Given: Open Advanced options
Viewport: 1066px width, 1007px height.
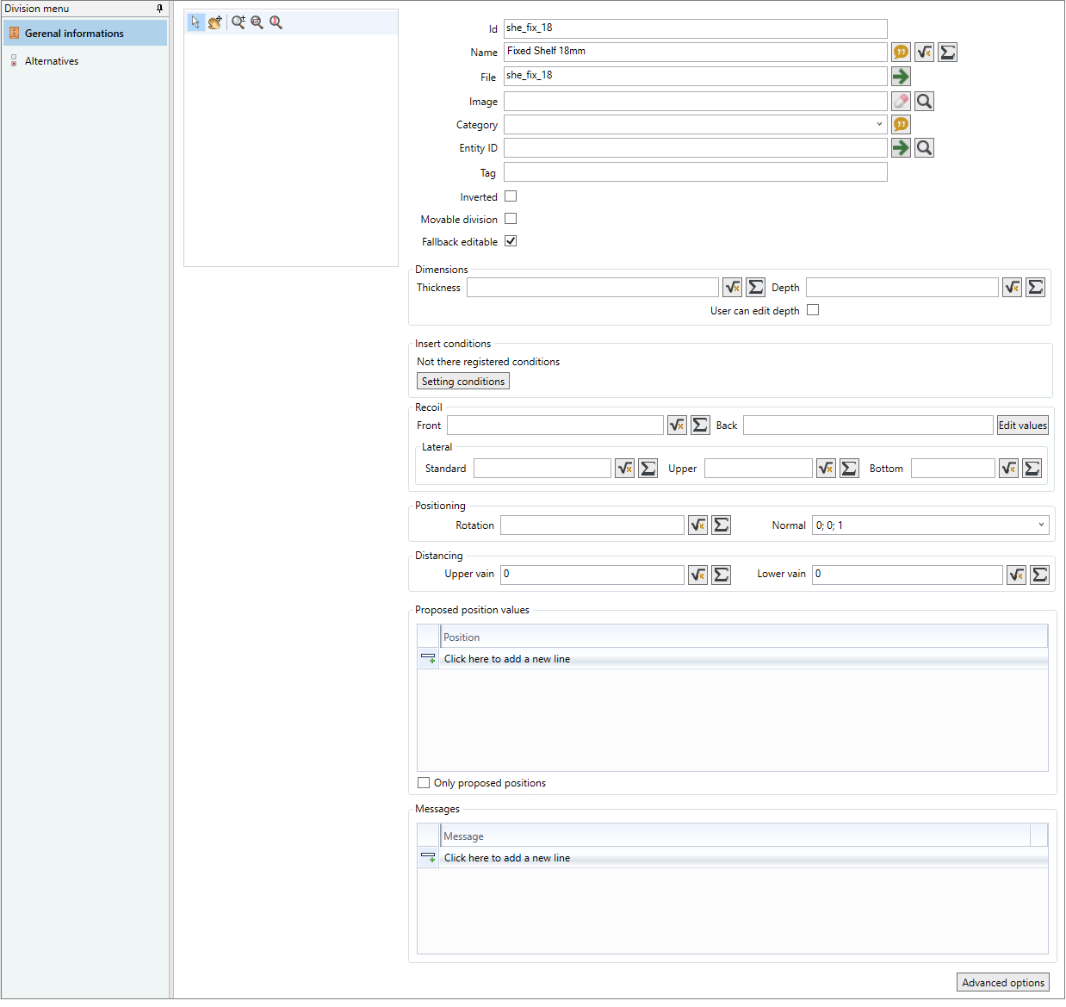Looking at the screenshot, I should tap(1003, 983).
